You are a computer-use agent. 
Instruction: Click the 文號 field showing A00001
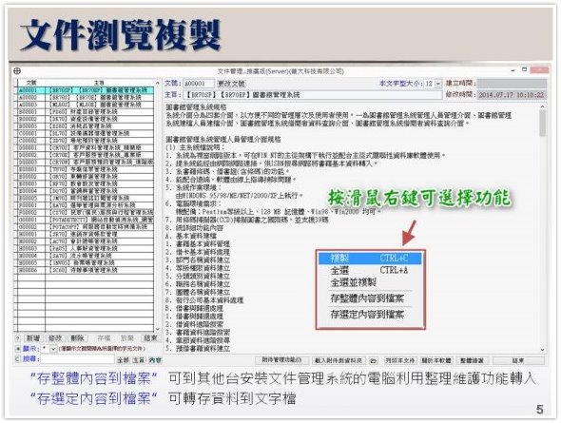click(198, 84)
